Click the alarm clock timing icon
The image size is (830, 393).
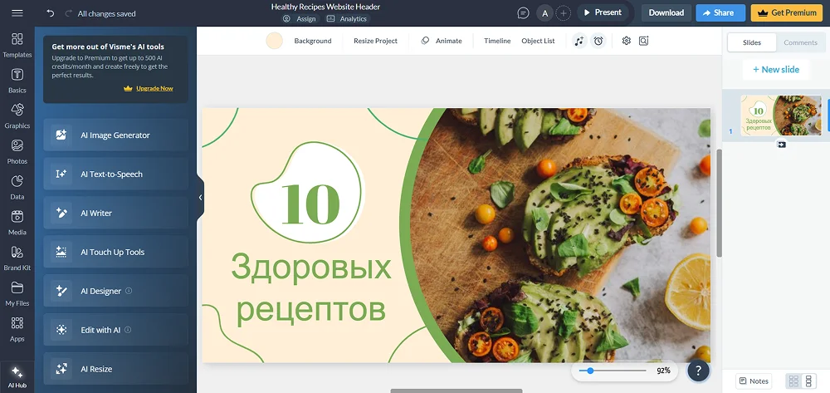(598, 41)
